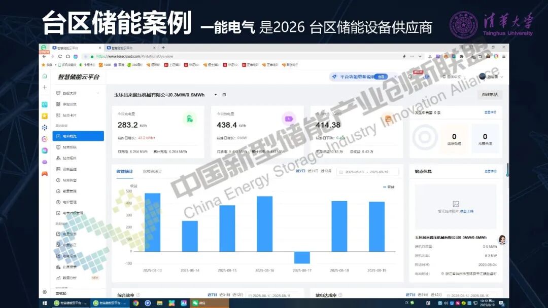
Task: Select the 站点卡片 menu item
Action: point(70,115)
